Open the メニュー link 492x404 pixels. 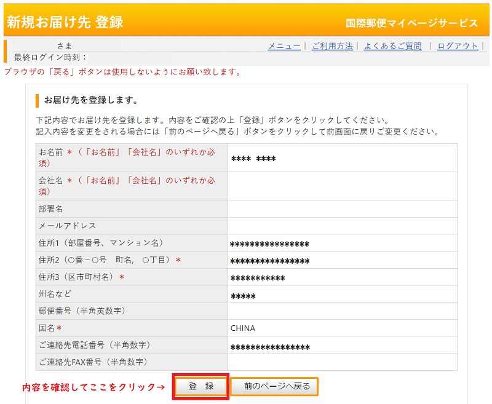click(284, 46)
